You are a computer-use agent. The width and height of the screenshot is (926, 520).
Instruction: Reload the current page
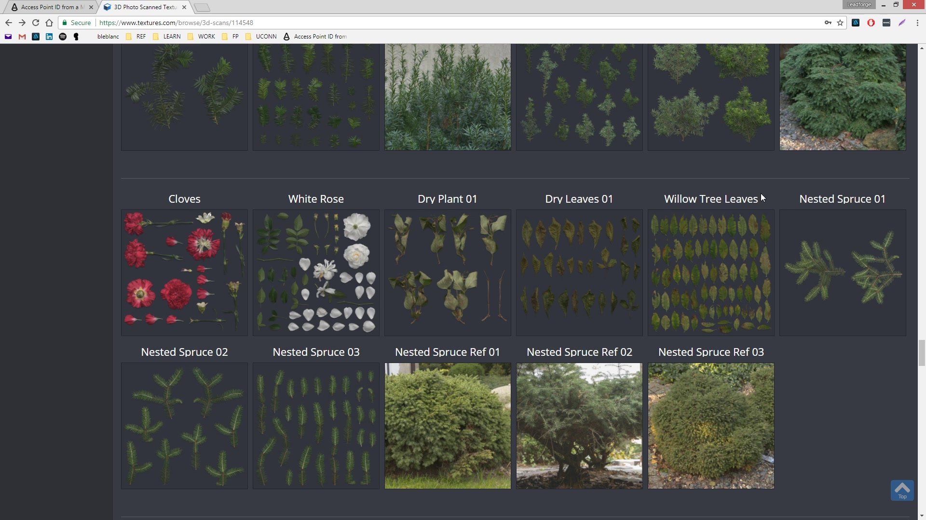click(35, 23)
